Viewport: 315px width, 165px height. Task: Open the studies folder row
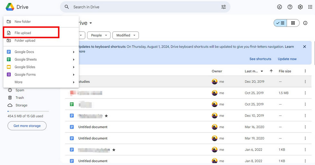[188, 82]
